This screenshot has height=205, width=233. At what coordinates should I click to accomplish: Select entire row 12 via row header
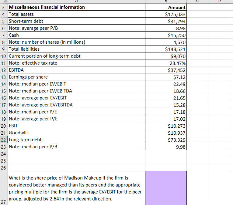(x=4, y=70)
